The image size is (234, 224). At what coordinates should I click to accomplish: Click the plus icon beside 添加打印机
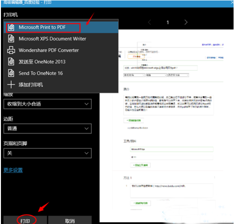(11, 85)
